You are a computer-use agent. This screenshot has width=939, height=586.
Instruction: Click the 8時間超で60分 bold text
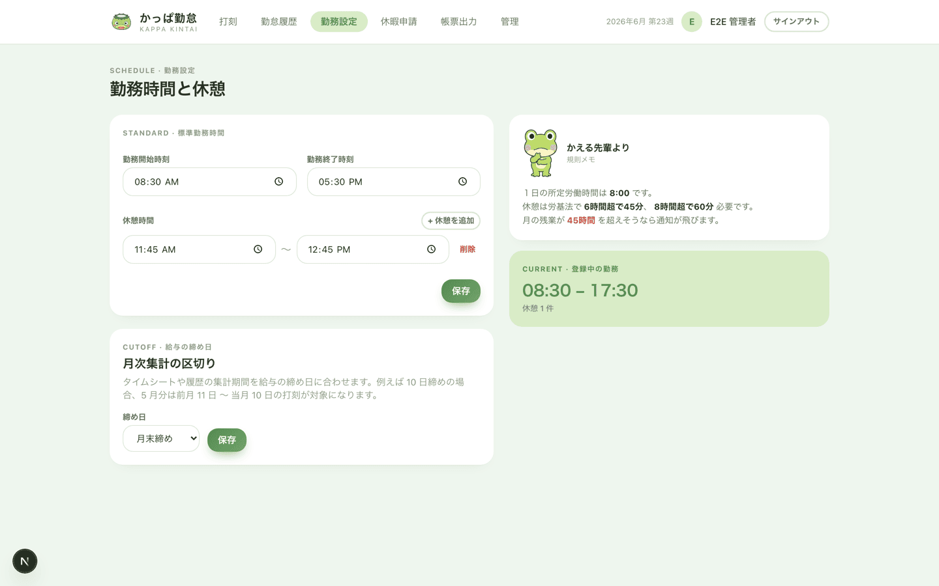coord(684,206)
